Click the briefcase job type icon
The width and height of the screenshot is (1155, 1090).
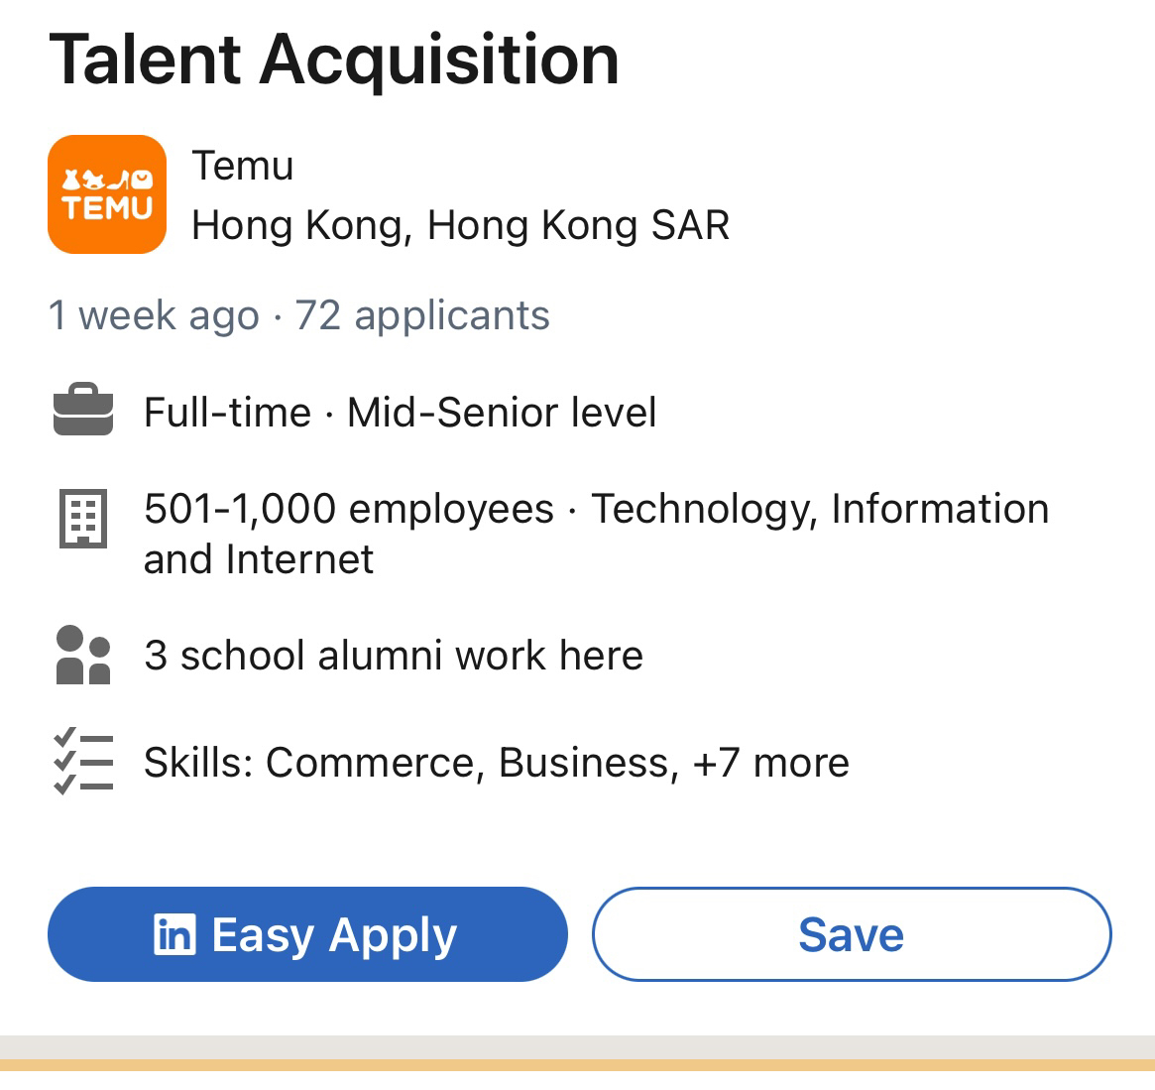pos(83,412)
